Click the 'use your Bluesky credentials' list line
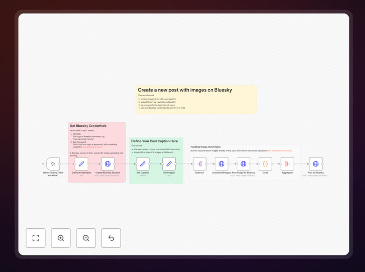The image size is (365, 272). 163,108
